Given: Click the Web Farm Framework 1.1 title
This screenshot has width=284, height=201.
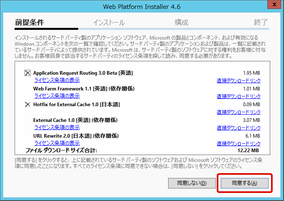Looking at the screenshot, I should click(84, 88).
